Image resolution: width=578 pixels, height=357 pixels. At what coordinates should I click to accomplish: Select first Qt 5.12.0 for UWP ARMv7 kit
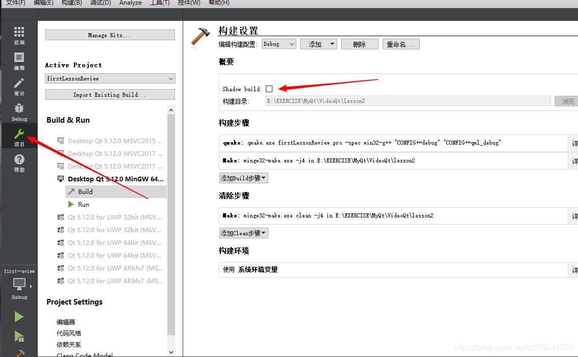110,268
